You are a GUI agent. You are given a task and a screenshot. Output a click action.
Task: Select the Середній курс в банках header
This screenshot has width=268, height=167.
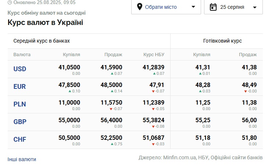tap(42, 41)
